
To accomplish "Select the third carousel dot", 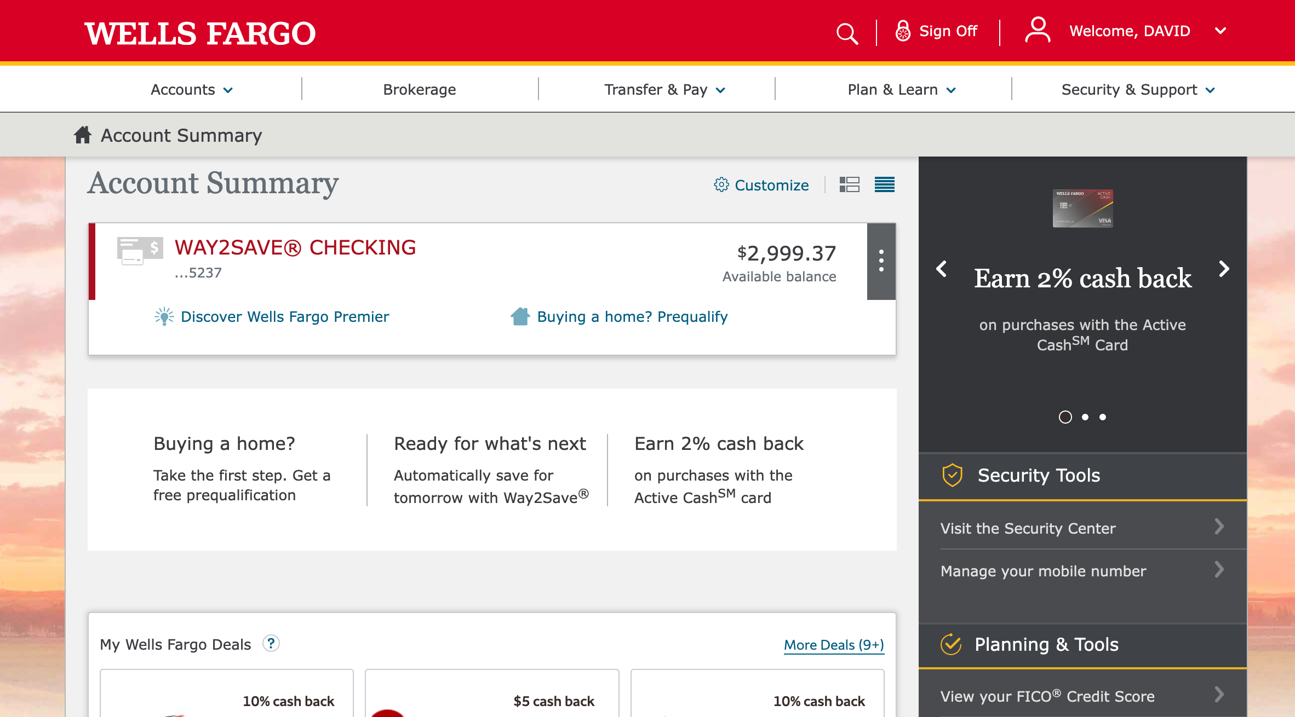I will pos(1103,417).
